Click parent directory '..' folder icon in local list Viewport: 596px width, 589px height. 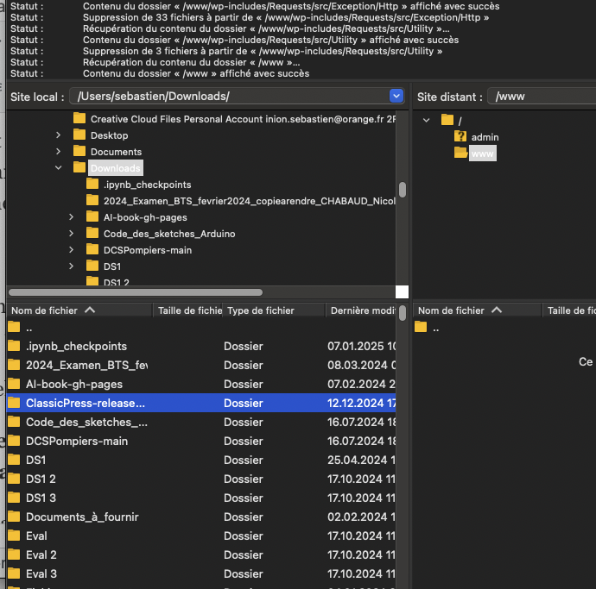coord(14,327)
